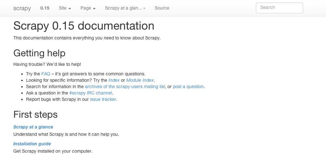Visit archives of the scrapy-users mailing list

point(125,86)
